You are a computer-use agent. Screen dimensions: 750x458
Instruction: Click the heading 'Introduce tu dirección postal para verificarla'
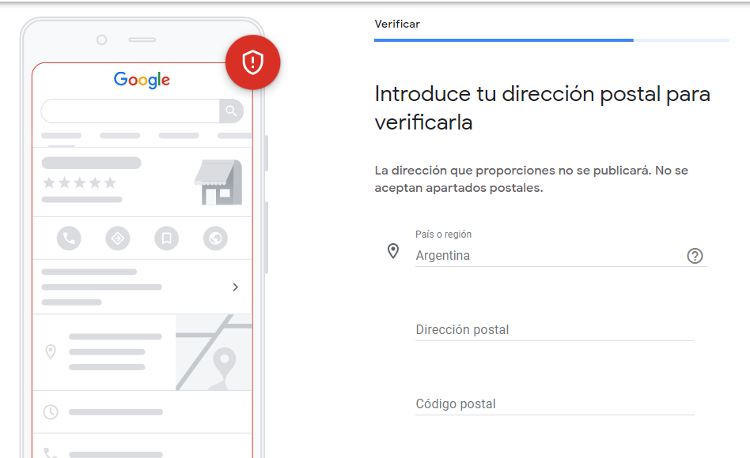point(543,108)
